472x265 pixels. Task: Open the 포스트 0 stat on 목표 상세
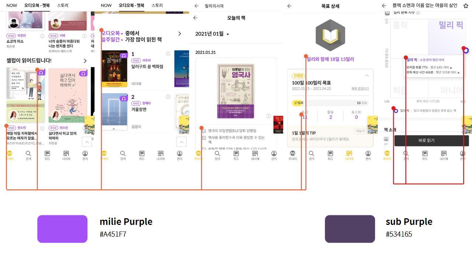(x=356, y=115)
